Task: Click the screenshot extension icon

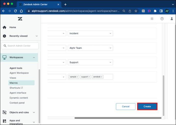Action: [x=143, y=11]
